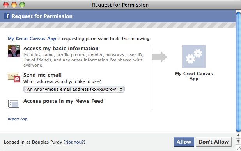Click Access posts in my News Feed
This screenshot has height=151, width=241.
[x=63, y=101]
